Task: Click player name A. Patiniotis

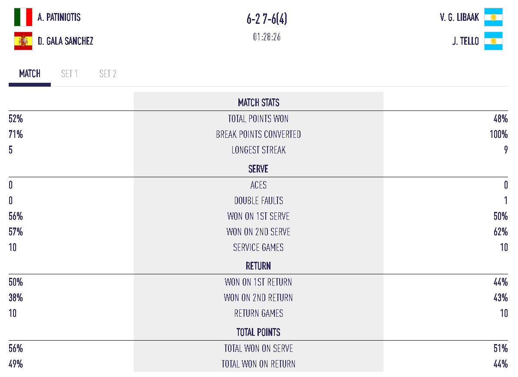Action: 59,17
